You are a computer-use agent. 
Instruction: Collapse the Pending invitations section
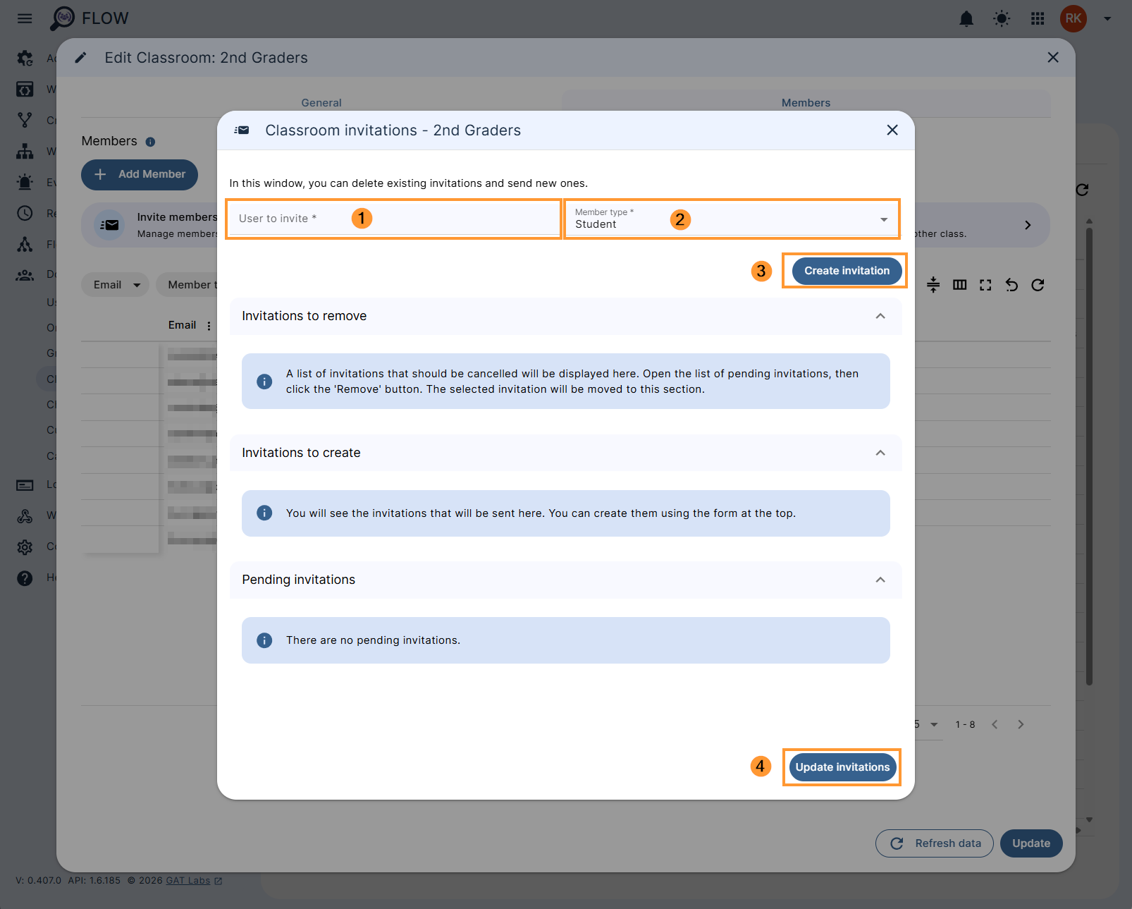(x=880, y=580)
